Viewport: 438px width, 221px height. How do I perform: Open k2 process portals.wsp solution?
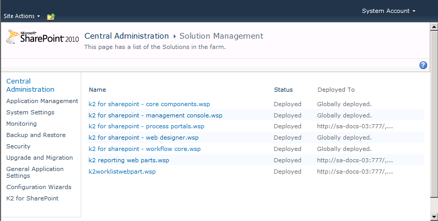point(146,126)
